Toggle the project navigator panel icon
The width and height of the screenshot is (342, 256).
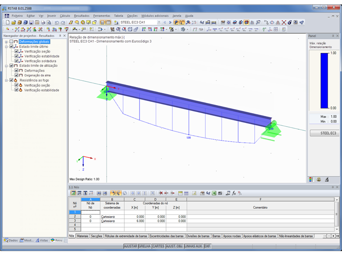pyautogui.click(x=102, y=22)
